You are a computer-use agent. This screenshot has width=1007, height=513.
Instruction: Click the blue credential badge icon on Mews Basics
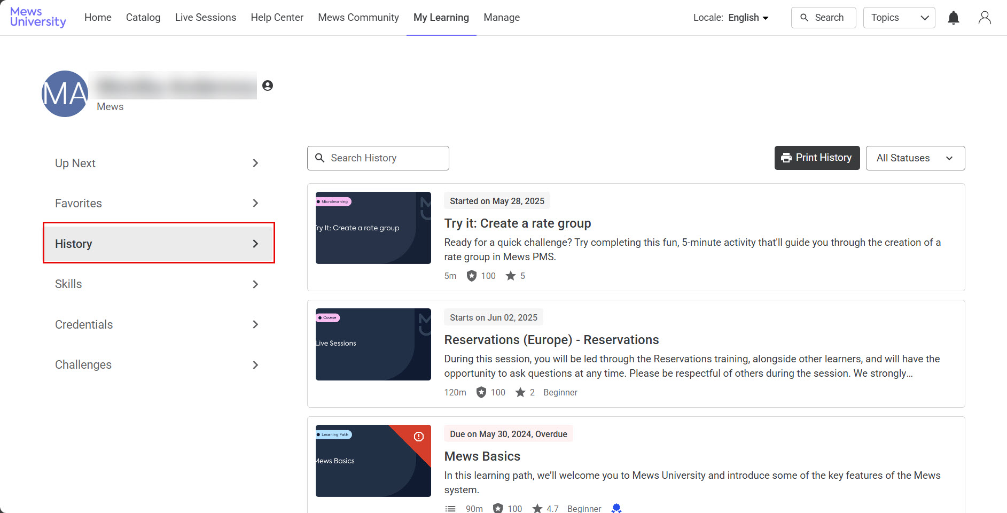(616, 508)
